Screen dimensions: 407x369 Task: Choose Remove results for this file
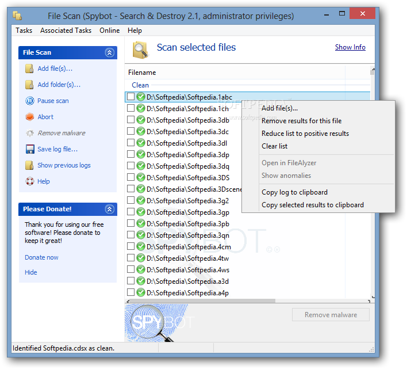tap(318, 121)
